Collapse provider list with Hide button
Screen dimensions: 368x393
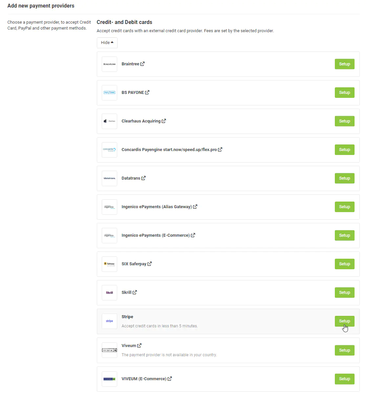point(107,43)
